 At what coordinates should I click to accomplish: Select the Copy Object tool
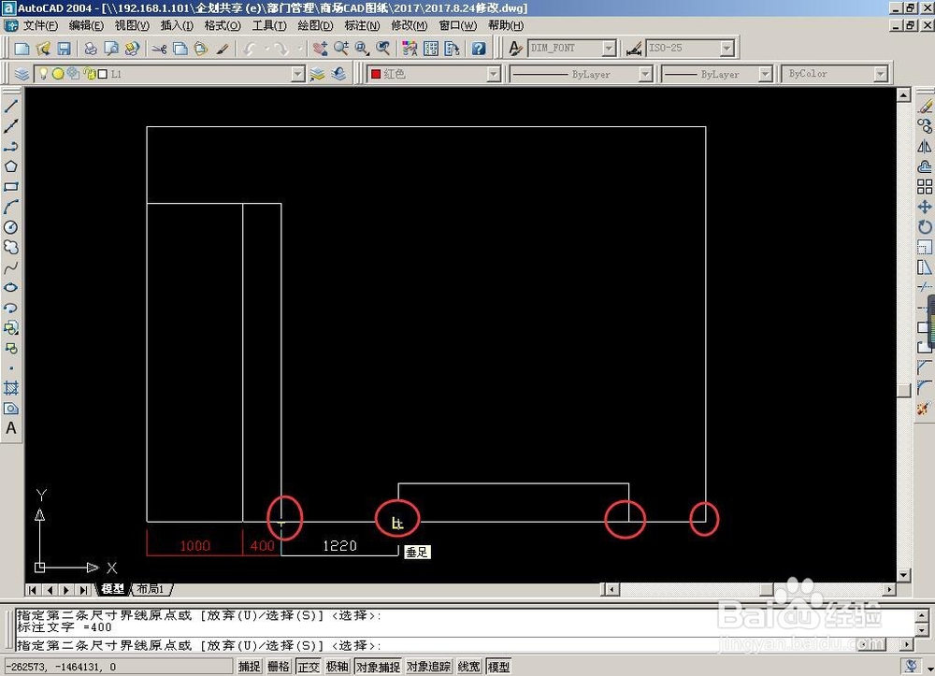tap(925, 126)
